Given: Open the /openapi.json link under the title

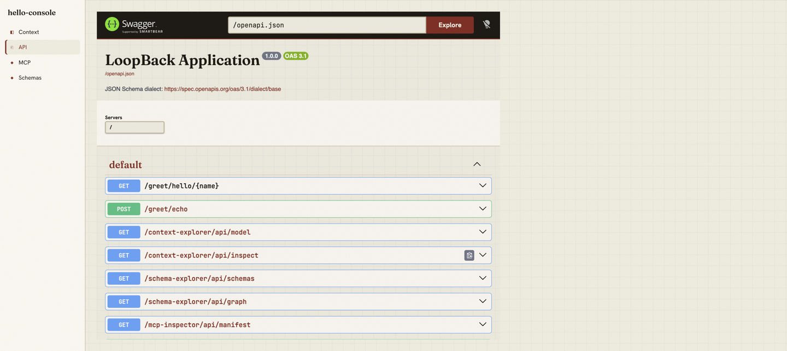Looking at the screenshot, I should (120, 73).
